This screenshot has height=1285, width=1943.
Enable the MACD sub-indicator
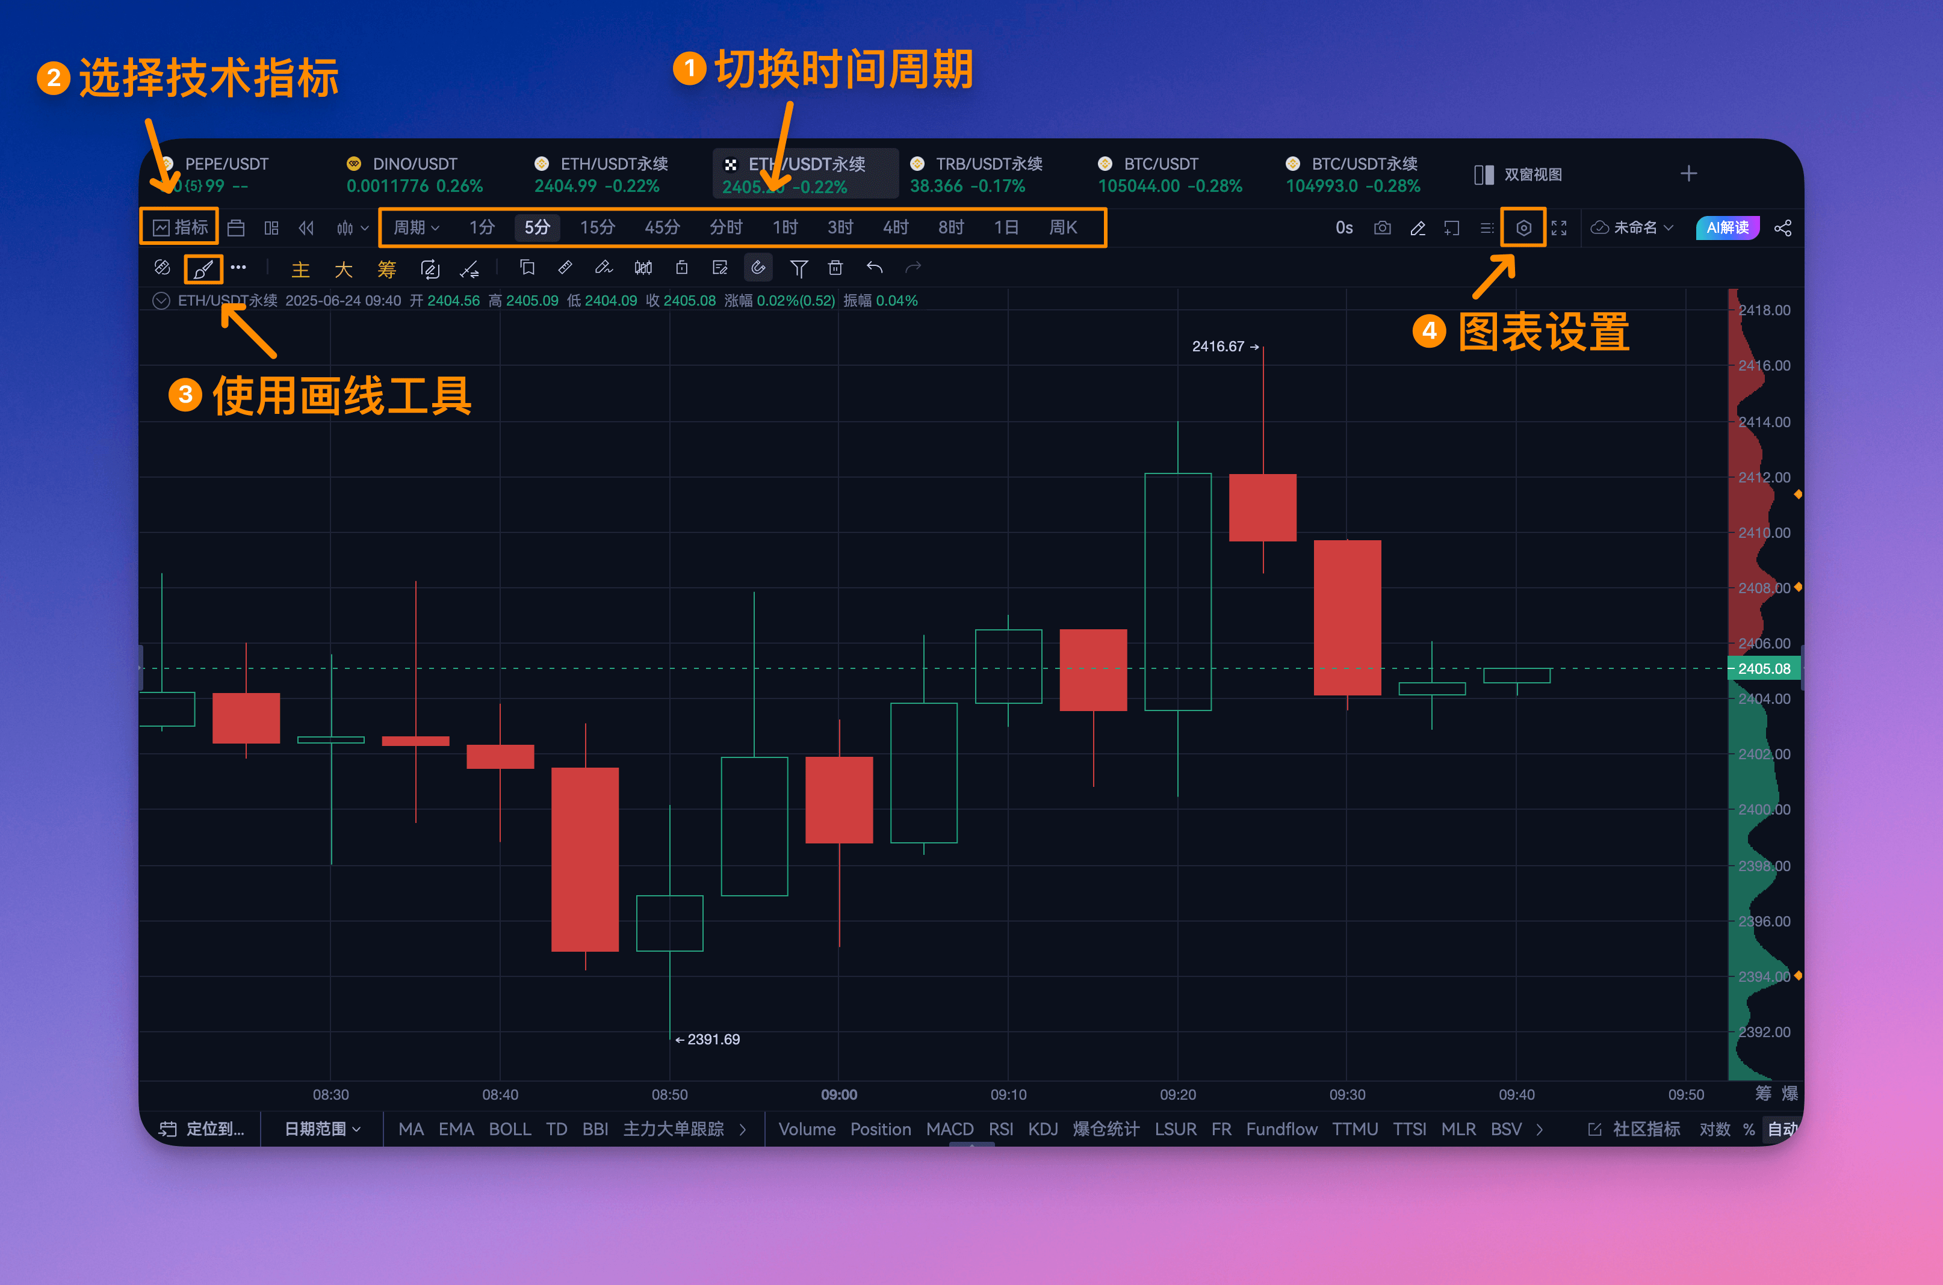pos(949,1129)
